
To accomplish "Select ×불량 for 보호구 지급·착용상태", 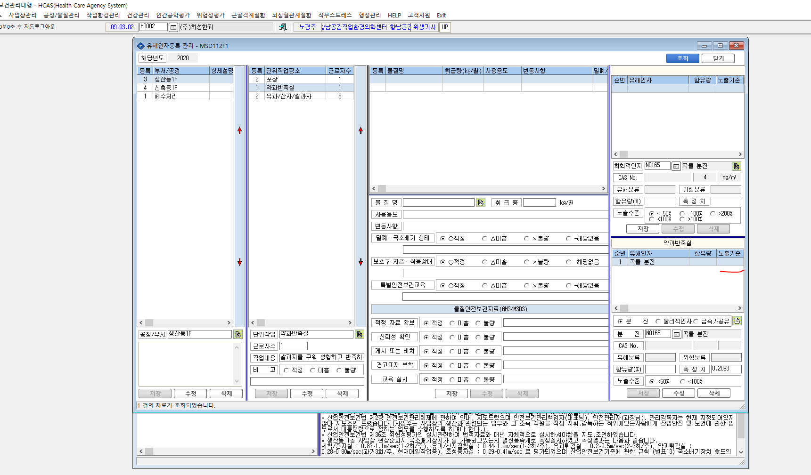I will coord(537,262).
